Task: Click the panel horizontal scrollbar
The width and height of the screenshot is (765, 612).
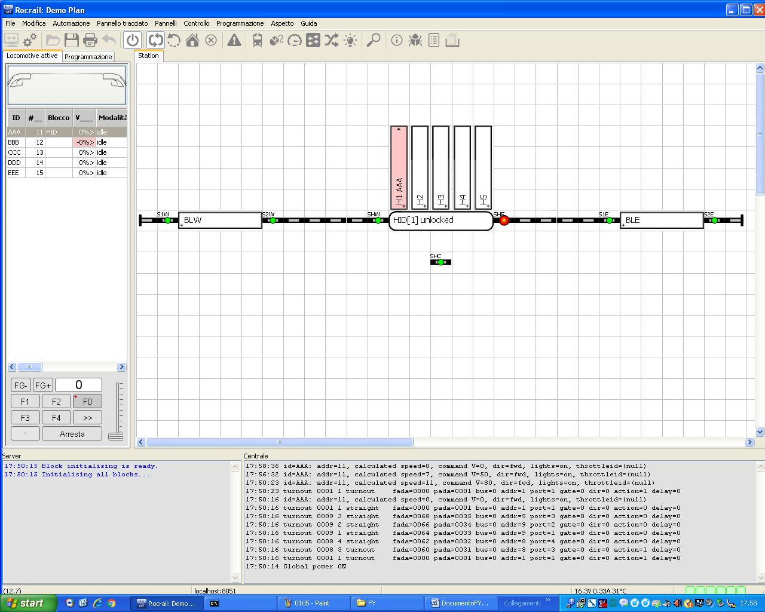Action: (280, 442)
